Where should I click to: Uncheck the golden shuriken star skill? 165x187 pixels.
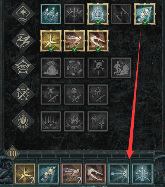point(51,41)
